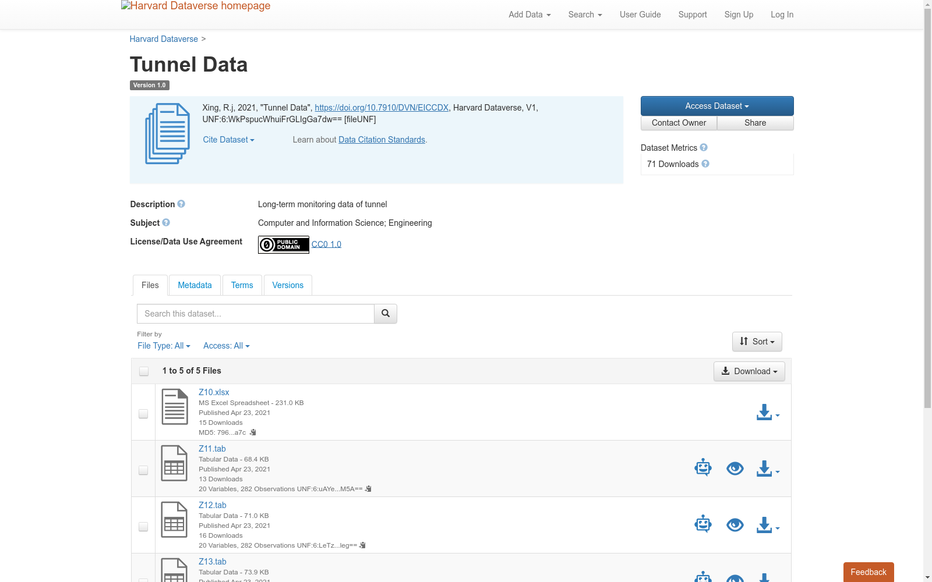
Task: Click the Public Domain CC0 badge
Action: 284,244
